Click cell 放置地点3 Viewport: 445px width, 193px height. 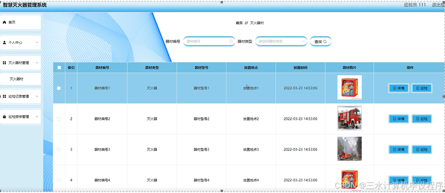coord(251,150)
